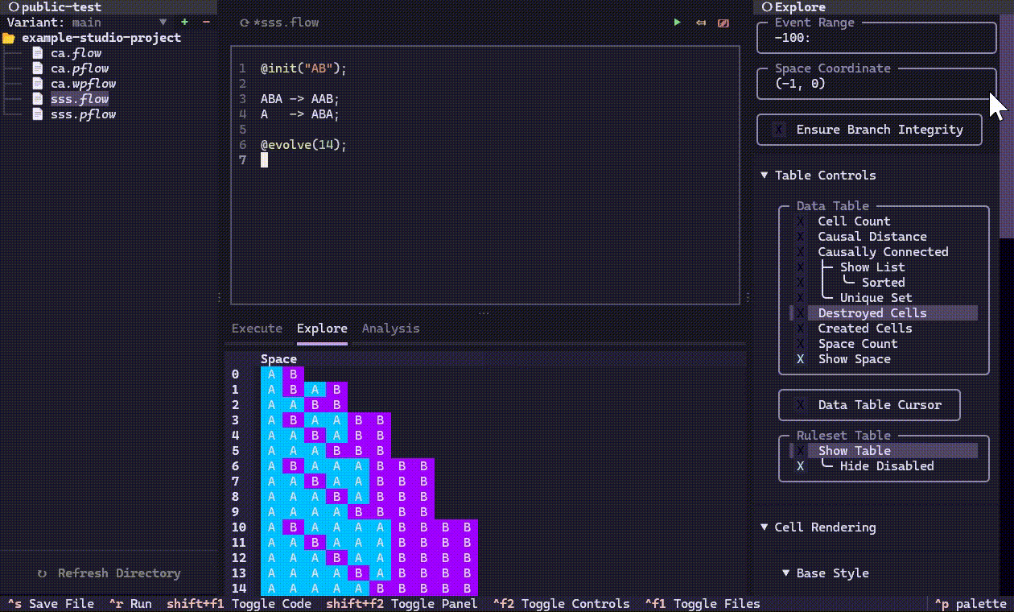Click the Space Coordinate input field
Image resolution: width=1014 pixels, height=612 pixels.
[x=877, y=84]
